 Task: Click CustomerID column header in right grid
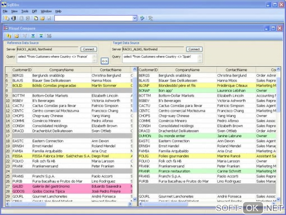(148, 70)
